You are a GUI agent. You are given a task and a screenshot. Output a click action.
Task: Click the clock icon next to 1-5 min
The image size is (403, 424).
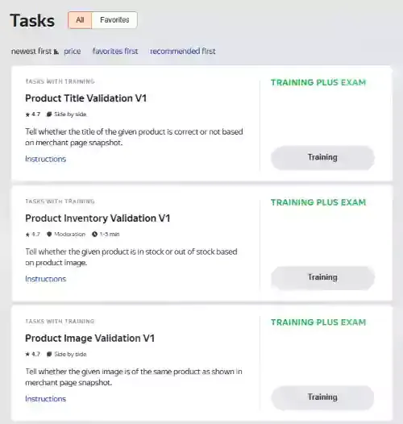click(x=94, y=235)
